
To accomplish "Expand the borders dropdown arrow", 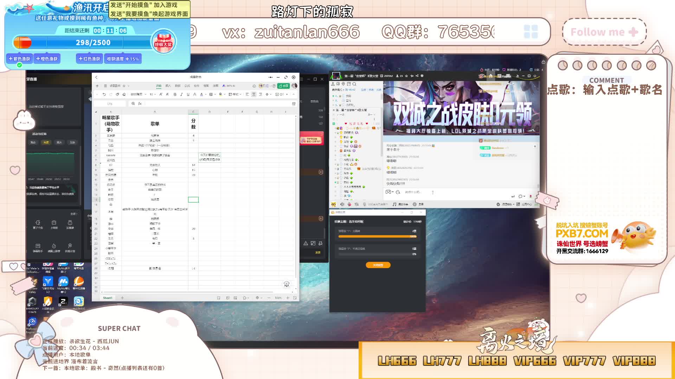I will [214, 94].
